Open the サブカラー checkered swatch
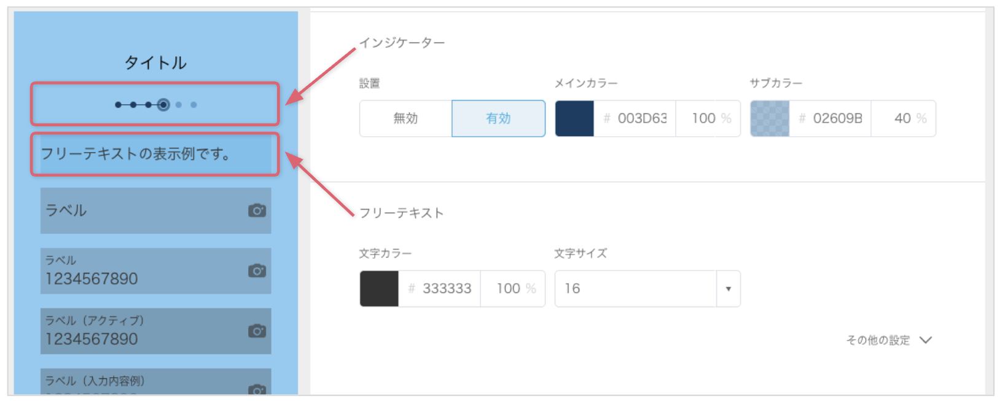This screenshot has height=401, width=1000. click(x=770, y=118)
